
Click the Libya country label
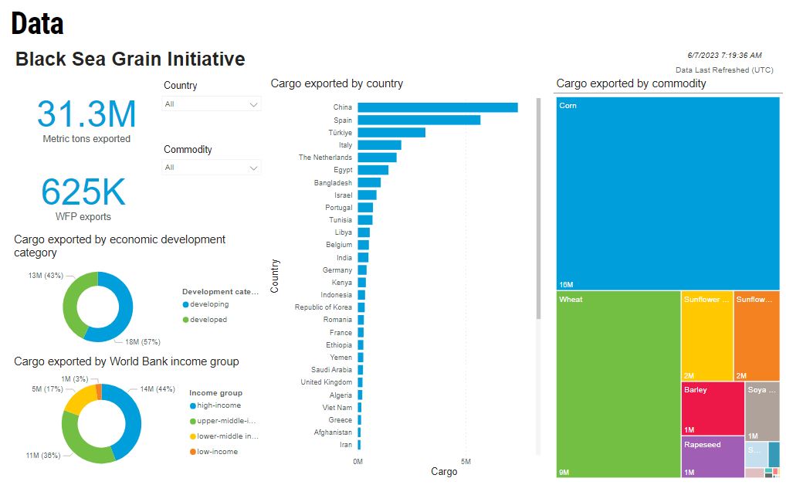tap(344, 232)
